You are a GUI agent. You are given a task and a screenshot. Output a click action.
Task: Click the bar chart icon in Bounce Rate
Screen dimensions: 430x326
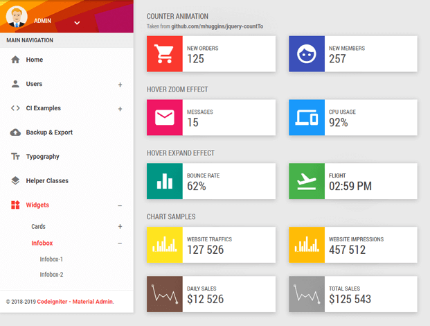(x=164, y=181)
